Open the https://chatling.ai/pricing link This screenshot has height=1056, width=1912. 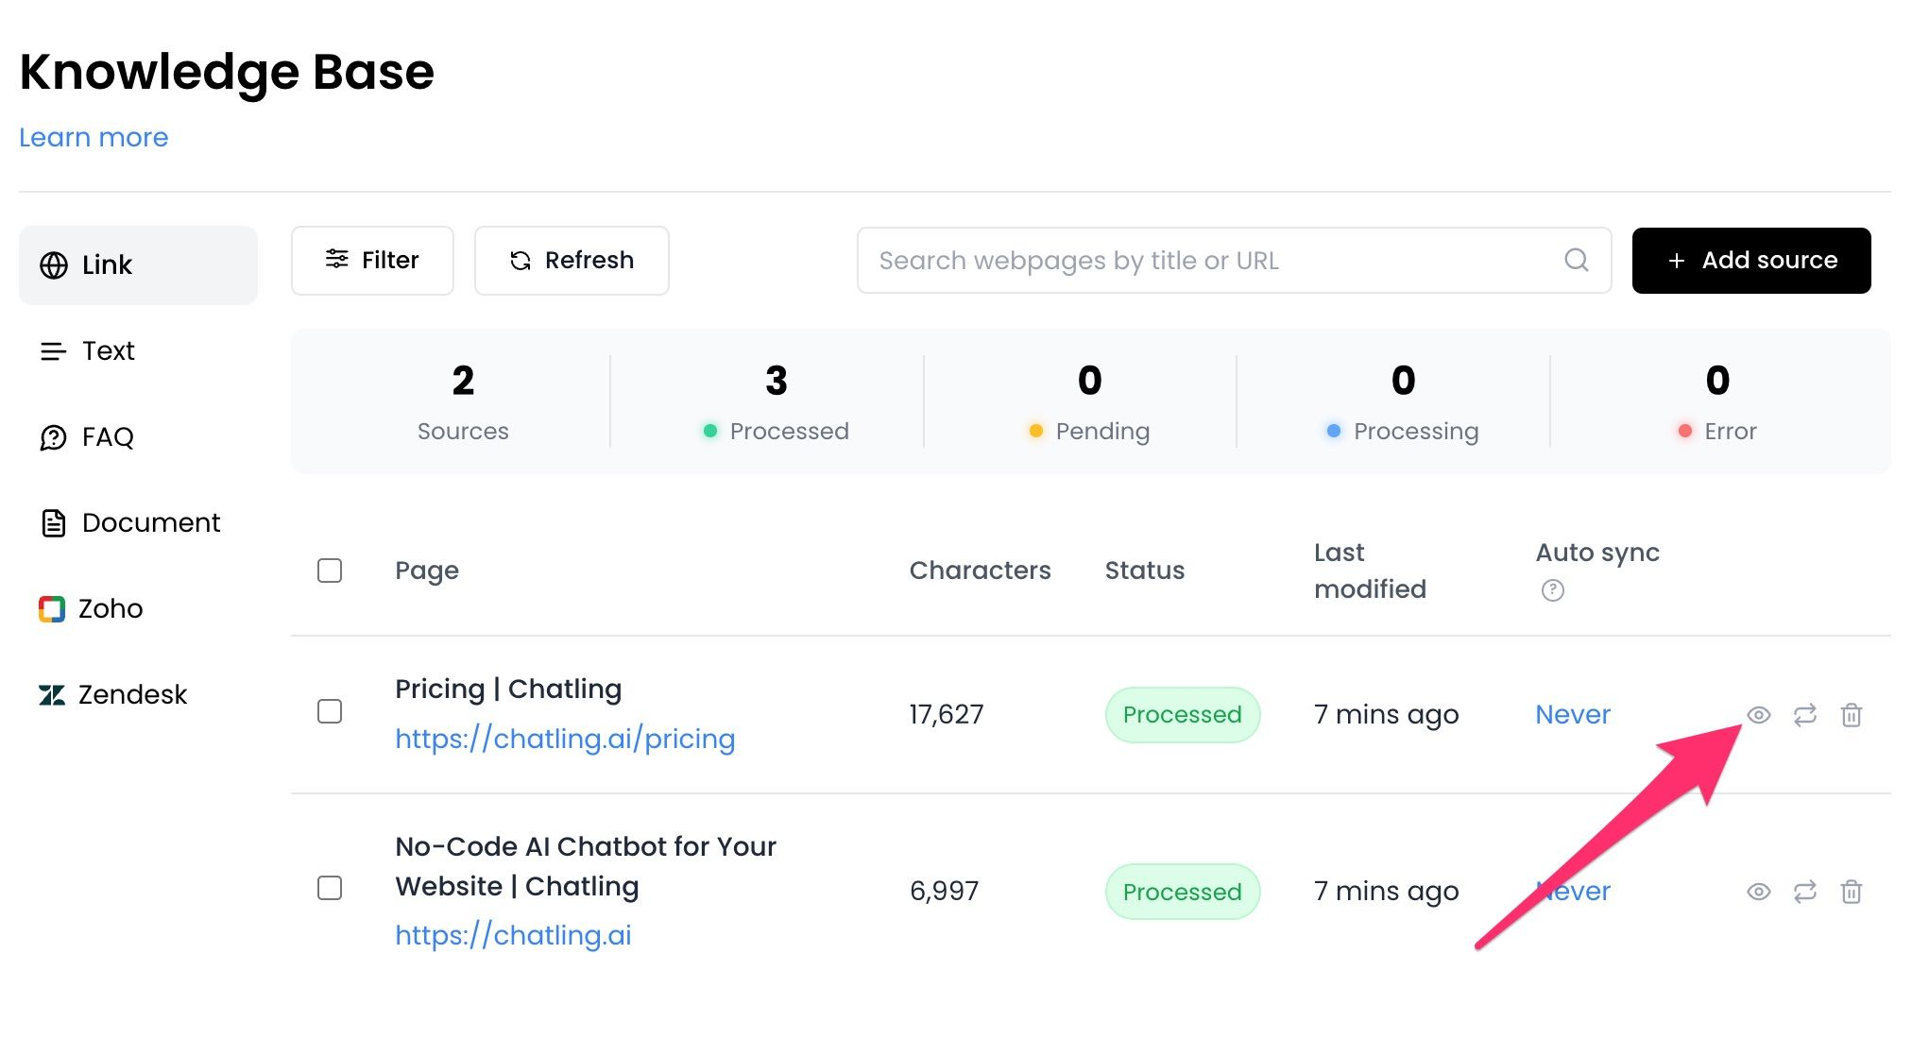[565, 739]
